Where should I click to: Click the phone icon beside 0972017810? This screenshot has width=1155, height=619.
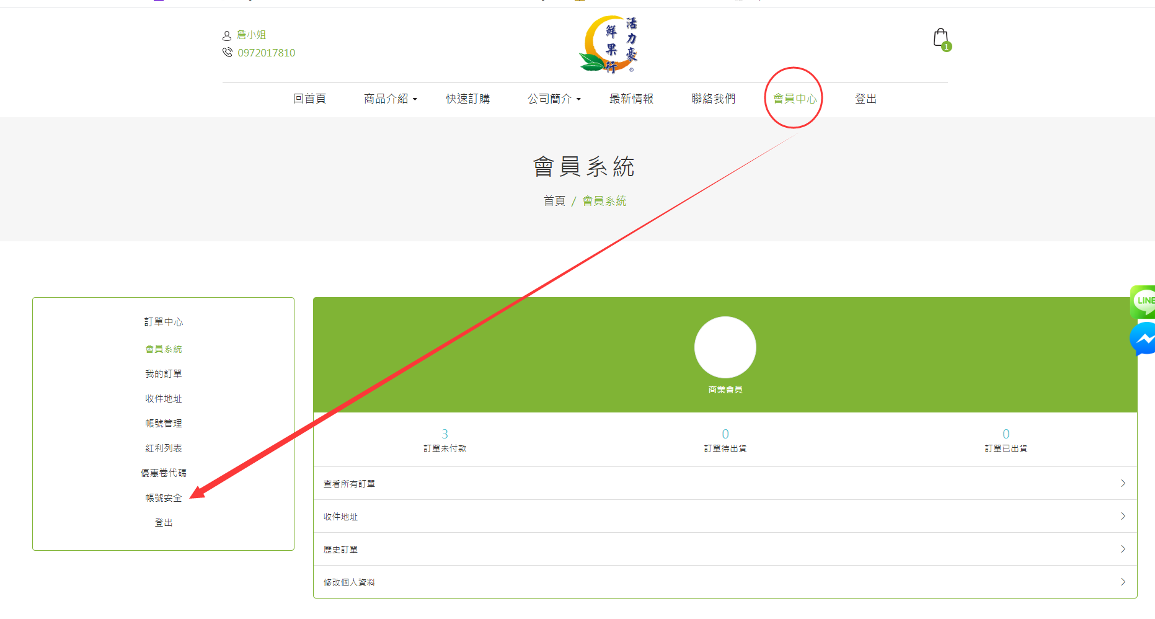[228, 53]
